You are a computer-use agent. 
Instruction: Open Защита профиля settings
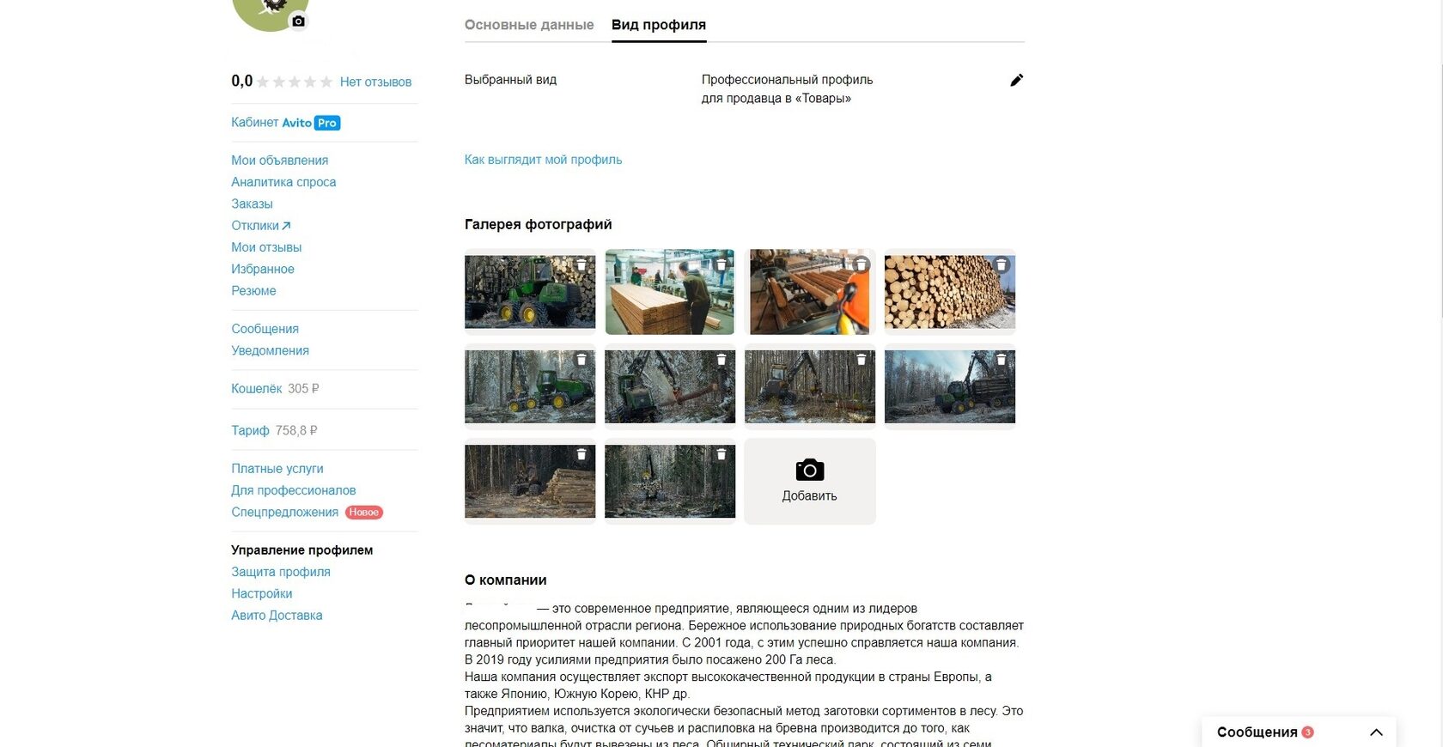click(281, 572)
